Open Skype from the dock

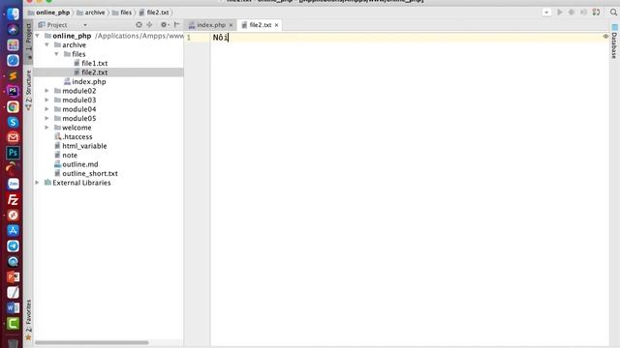pos(13,122)
